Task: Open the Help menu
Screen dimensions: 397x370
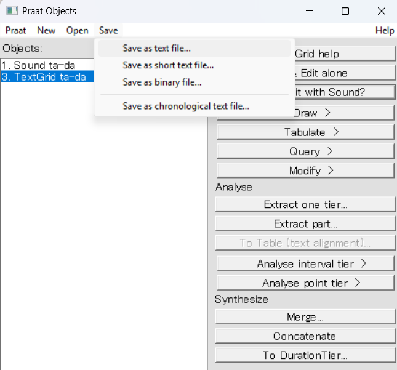Action: (385, 30)
